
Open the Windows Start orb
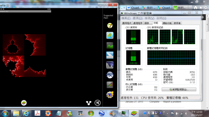pos(5,113)
